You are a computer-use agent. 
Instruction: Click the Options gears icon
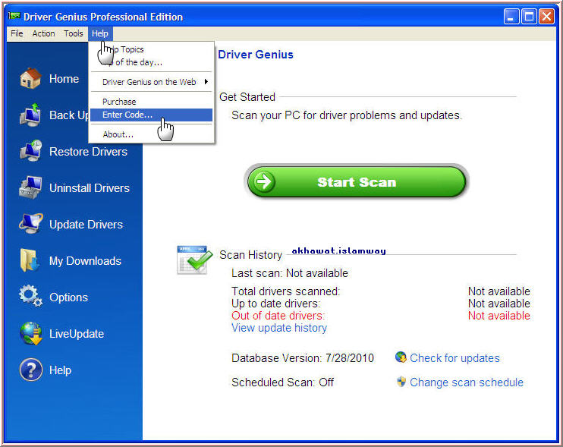30,297
